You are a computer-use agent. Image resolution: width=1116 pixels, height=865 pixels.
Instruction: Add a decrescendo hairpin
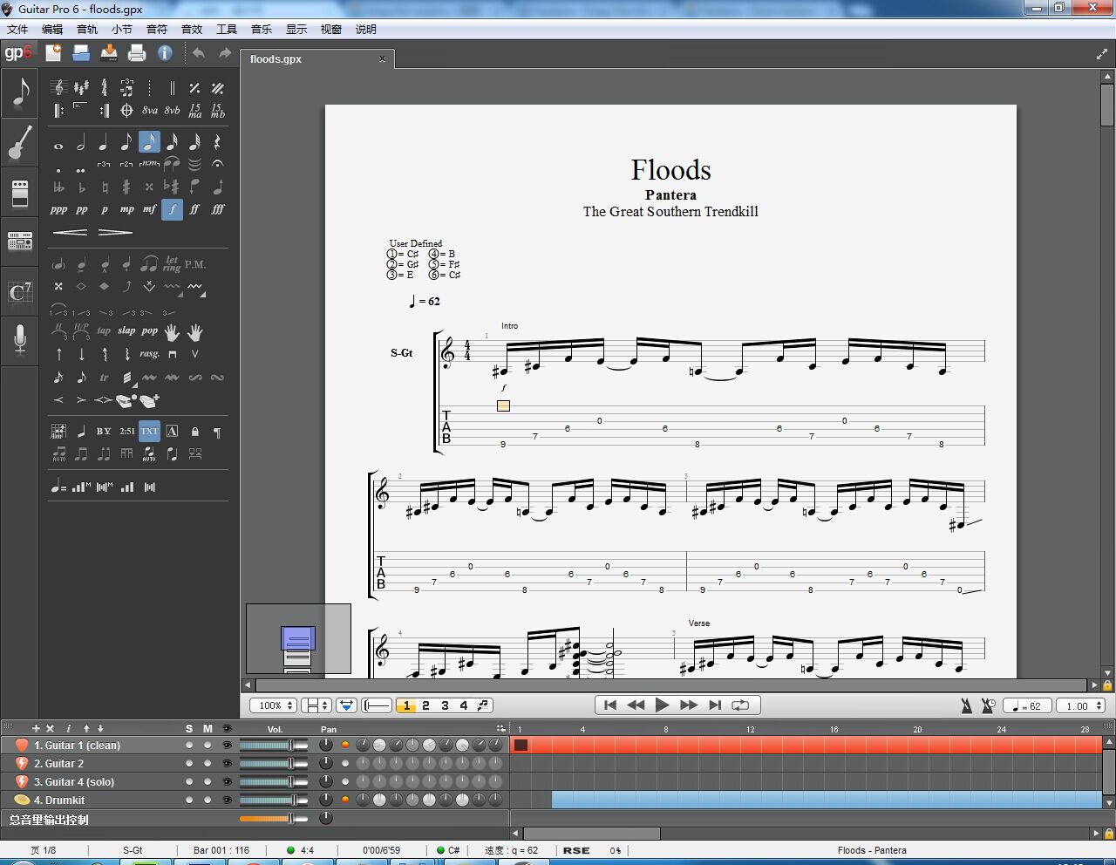(115, 232)
